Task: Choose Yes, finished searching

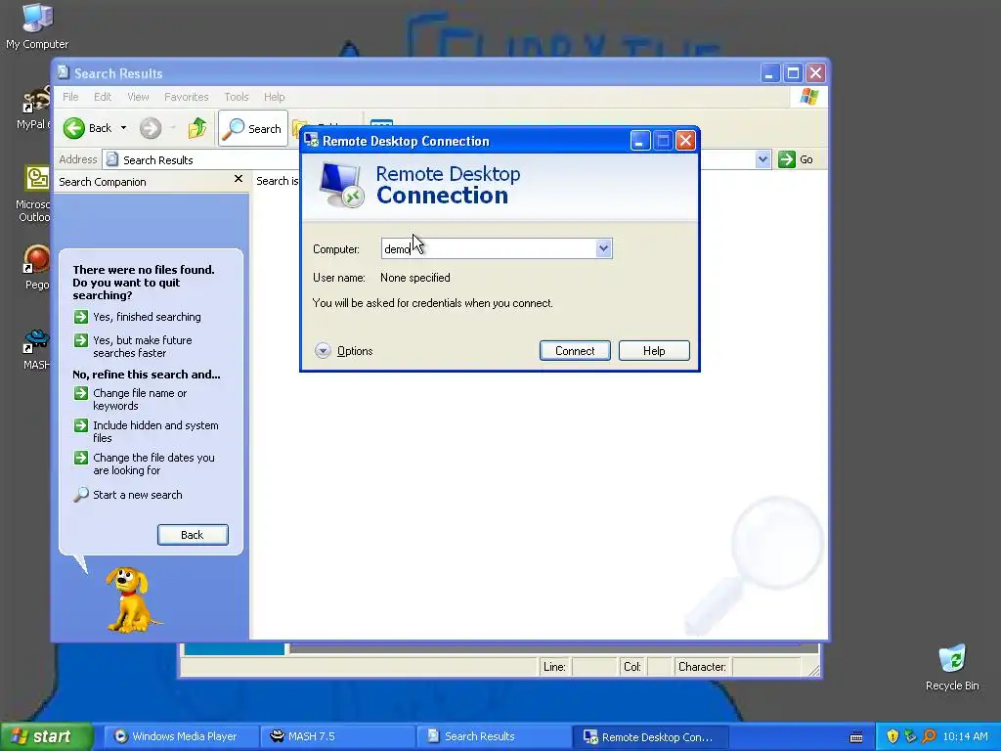Action: pyautogui.click(x=147, y=317)
